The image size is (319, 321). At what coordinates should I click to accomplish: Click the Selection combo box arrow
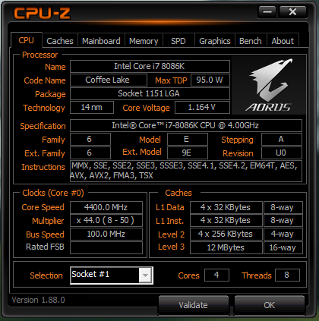click(145, 275)
